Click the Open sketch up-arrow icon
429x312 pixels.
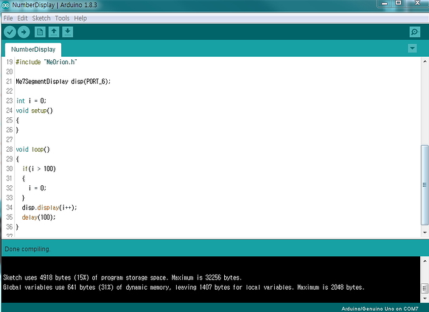[54, 32]
